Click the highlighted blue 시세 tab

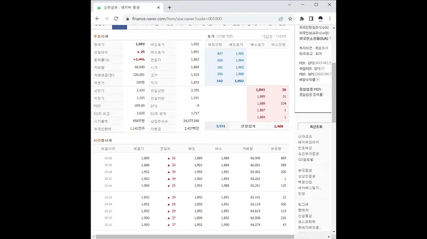point(120,27)
